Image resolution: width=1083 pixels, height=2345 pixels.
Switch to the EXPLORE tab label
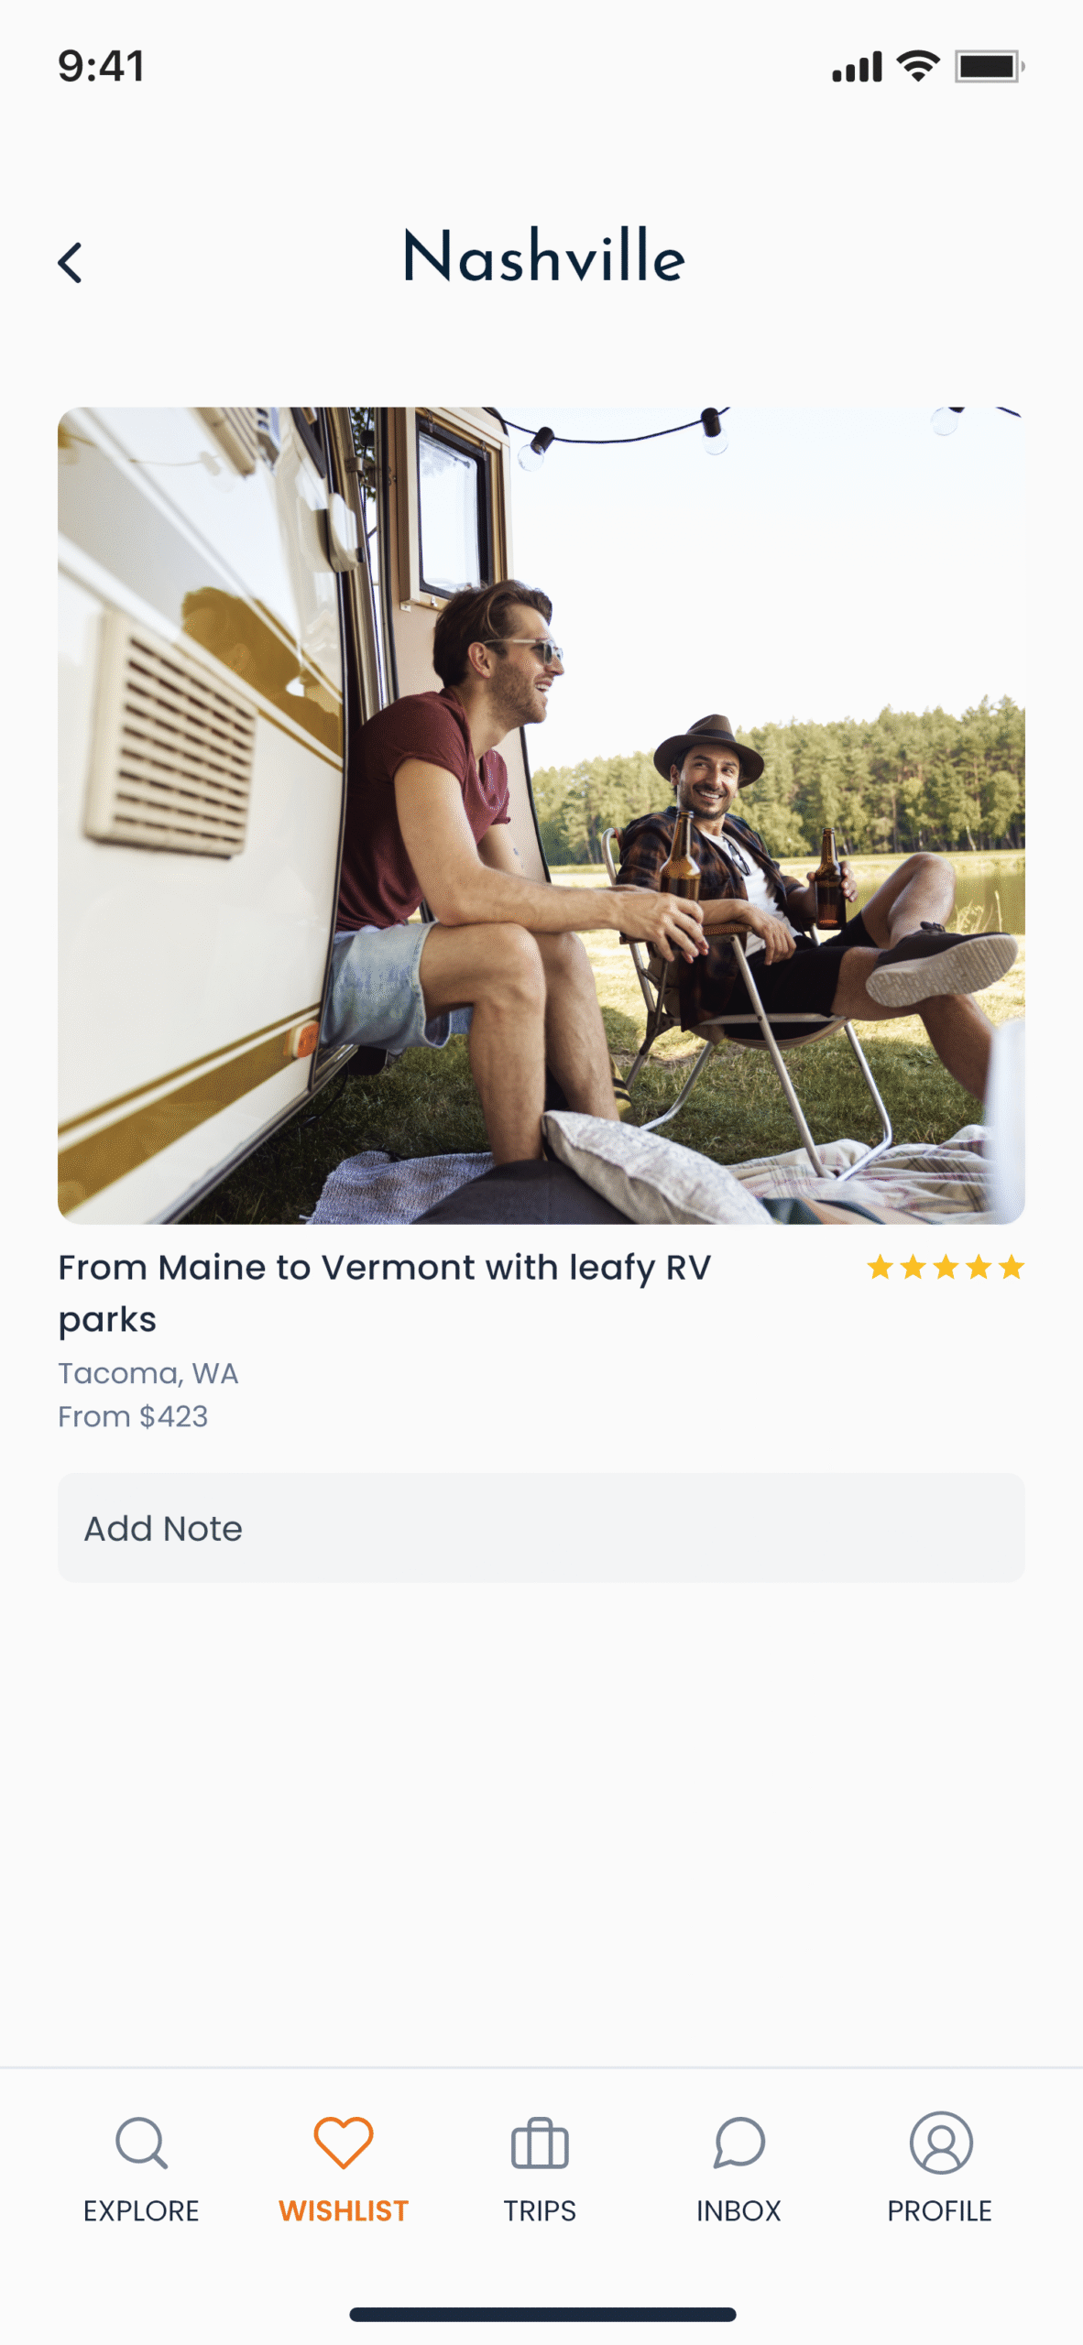pyautogui.click(x=141, y=2210)
